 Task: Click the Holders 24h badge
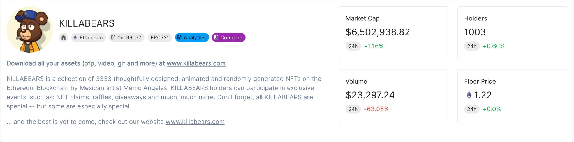[472, 46]
